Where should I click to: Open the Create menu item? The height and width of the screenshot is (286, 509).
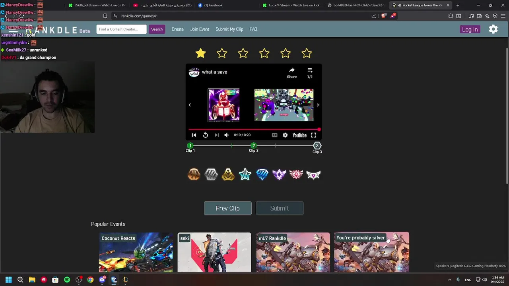(177, 29)
